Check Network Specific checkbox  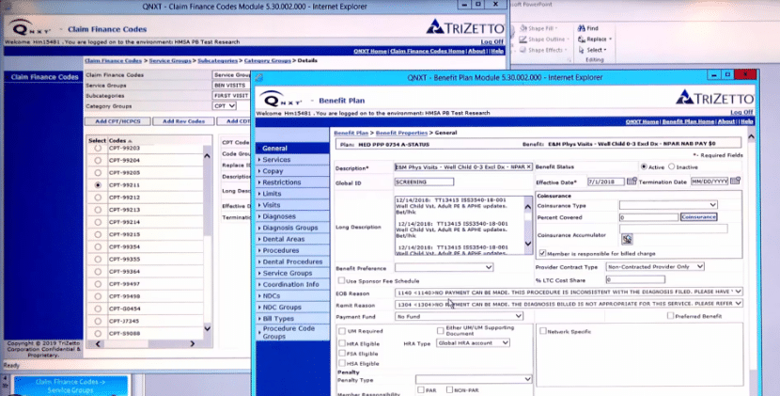click(x=543, y=331)
